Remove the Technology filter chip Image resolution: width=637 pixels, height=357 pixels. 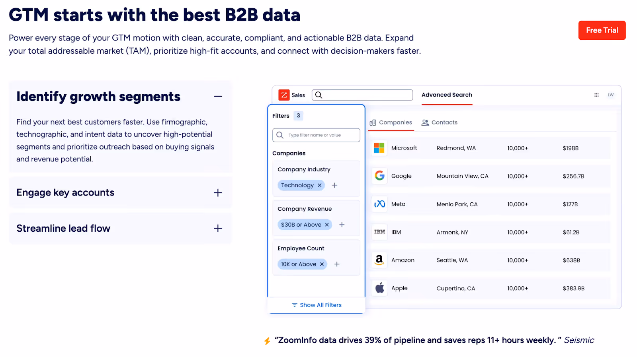click(x=319, y=185)
